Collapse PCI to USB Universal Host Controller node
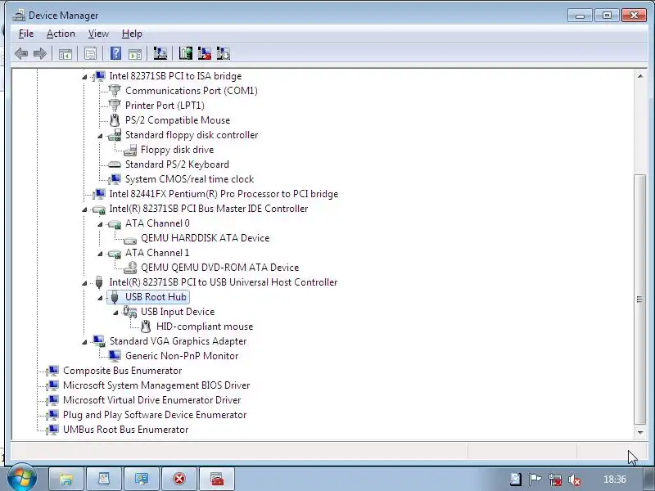The height and width of the screenshot is (491, 655). pyautogui.click(x=84, y=283)
